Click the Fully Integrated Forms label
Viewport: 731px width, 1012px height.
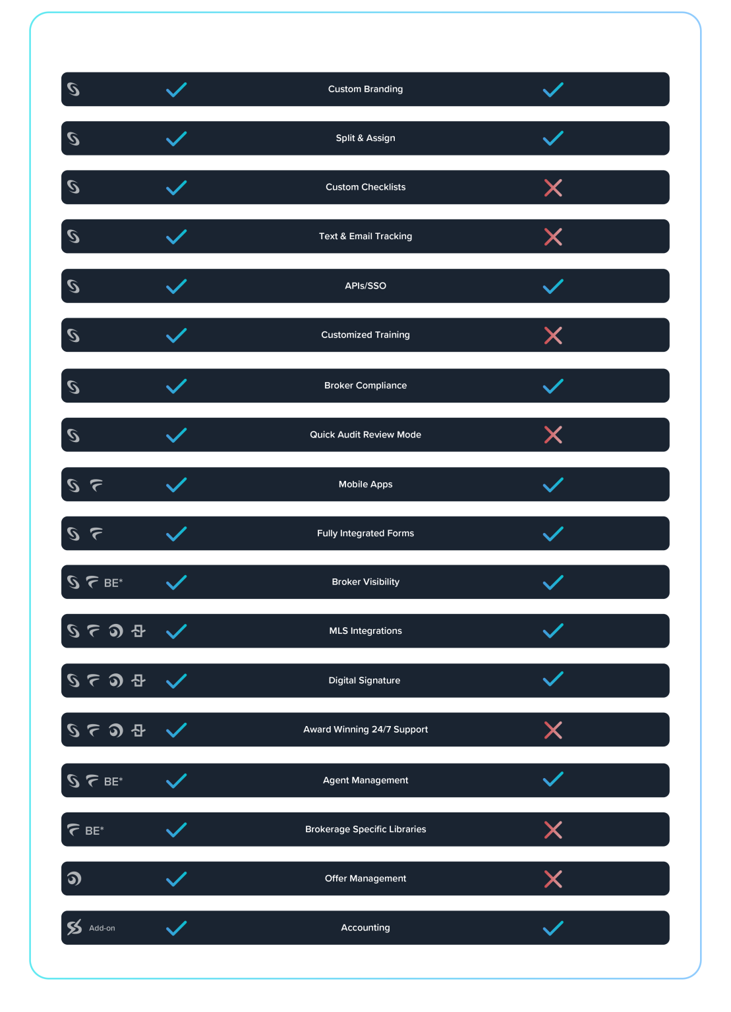pos(365,533)
